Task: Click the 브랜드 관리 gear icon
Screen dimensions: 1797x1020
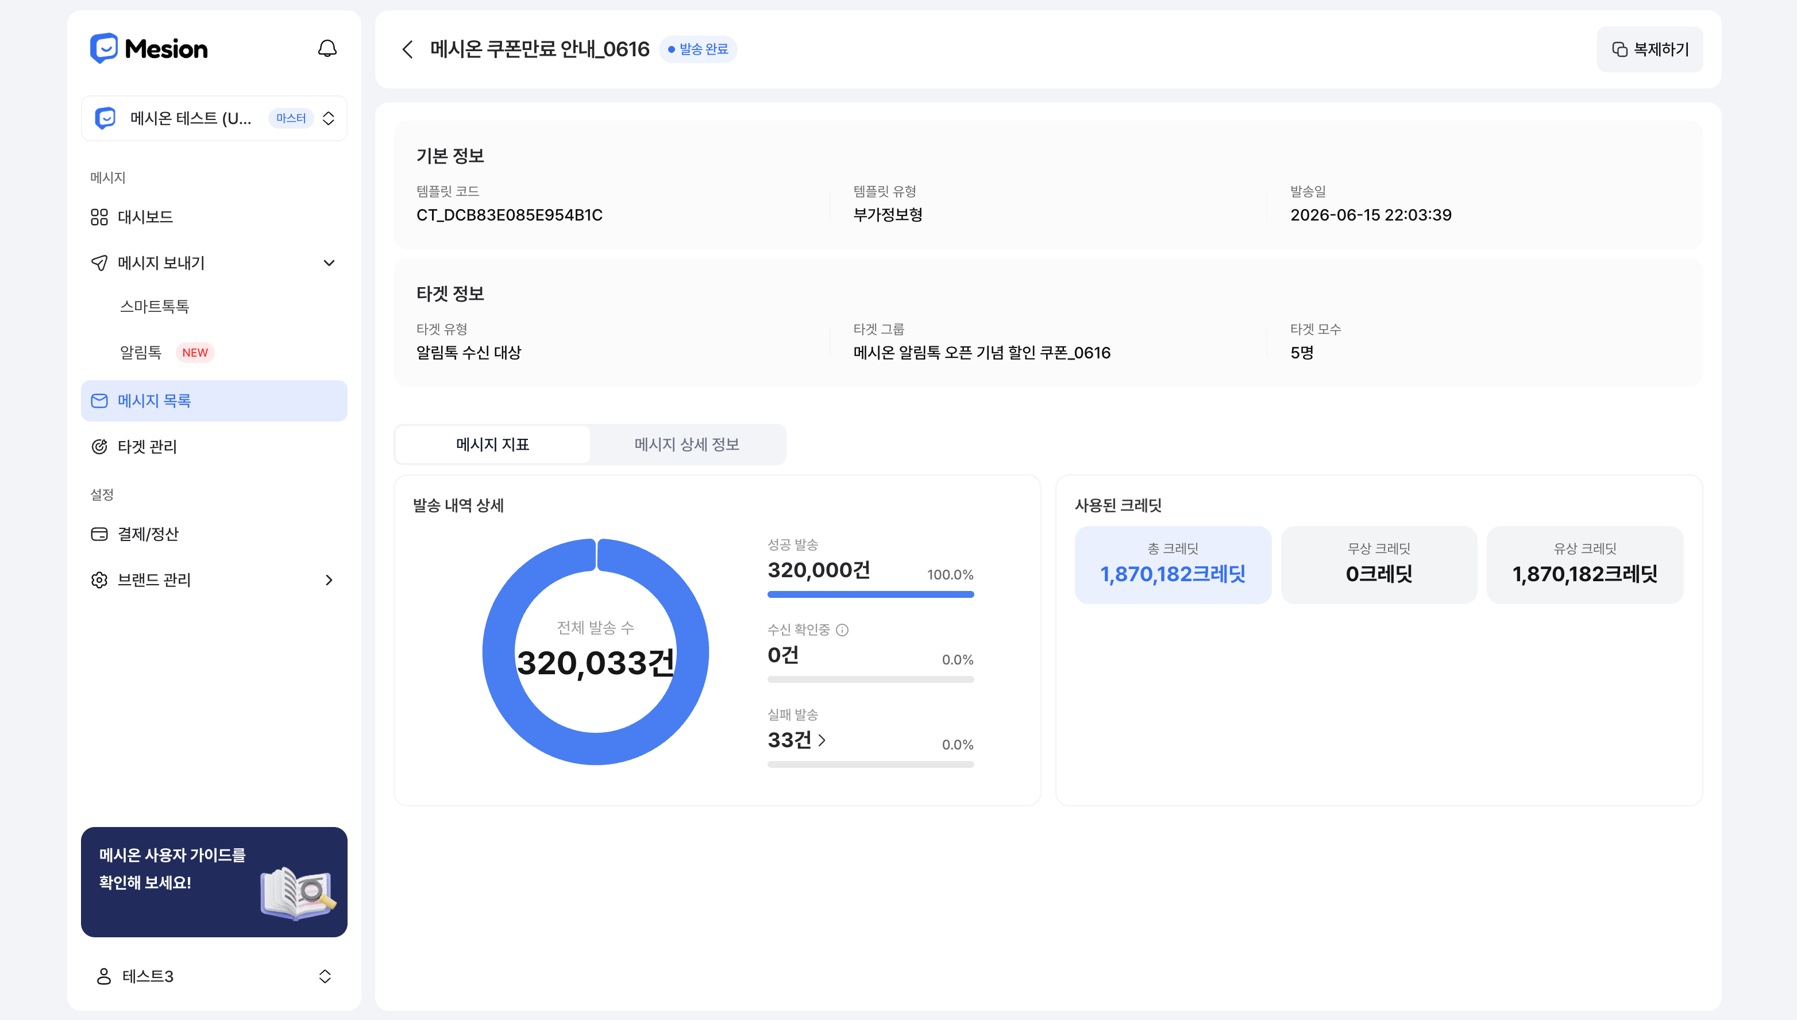Action: click(99, 580)
